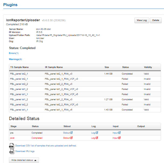
Task: Click the IR Sample Name column header
Action: tap(54, 67)
